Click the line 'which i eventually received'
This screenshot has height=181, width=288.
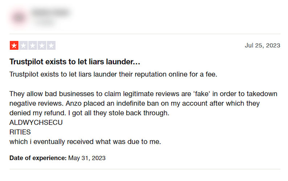(x=85, y=142)
